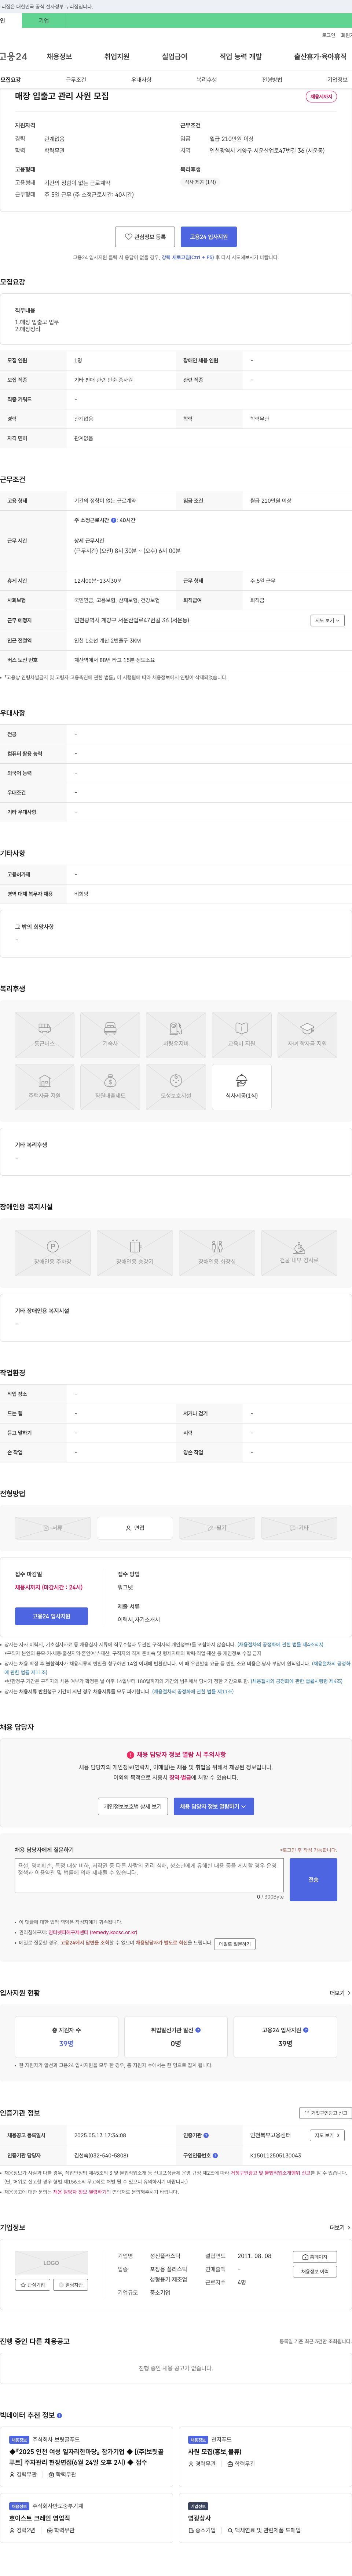This screenshot has width=352, height=2576.
Task: Click the info icon beside 취업알선기관 알선 수
Action: [x=198, y=2030]
